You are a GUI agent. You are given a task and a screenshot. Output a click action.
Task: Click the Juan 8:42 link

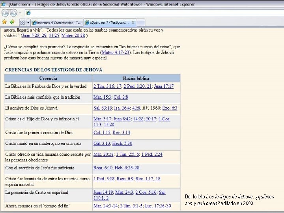point(122,119)
